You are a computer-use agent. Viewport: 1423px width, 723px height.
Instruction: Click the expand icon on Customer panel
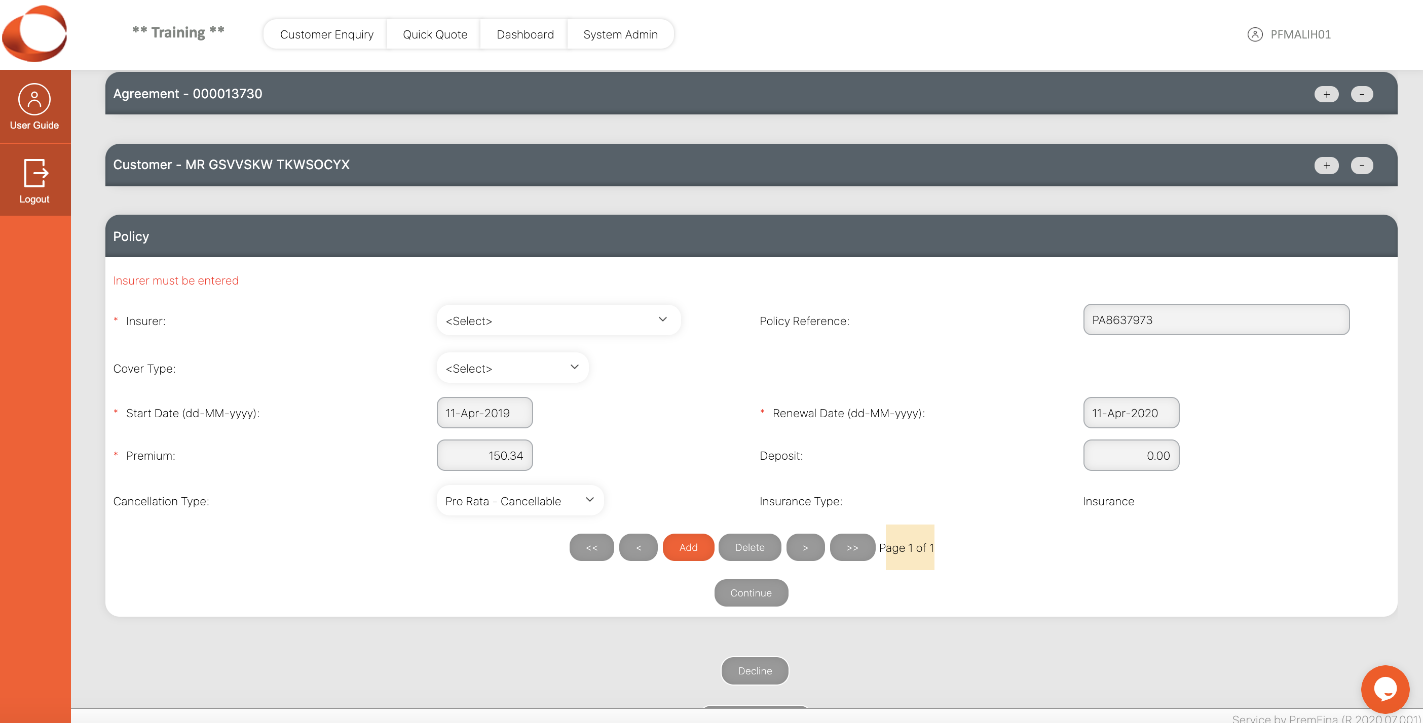1326,165
